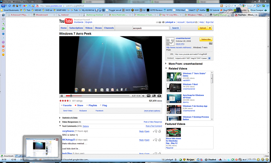Switch to the Indexed browser tab

69,15
